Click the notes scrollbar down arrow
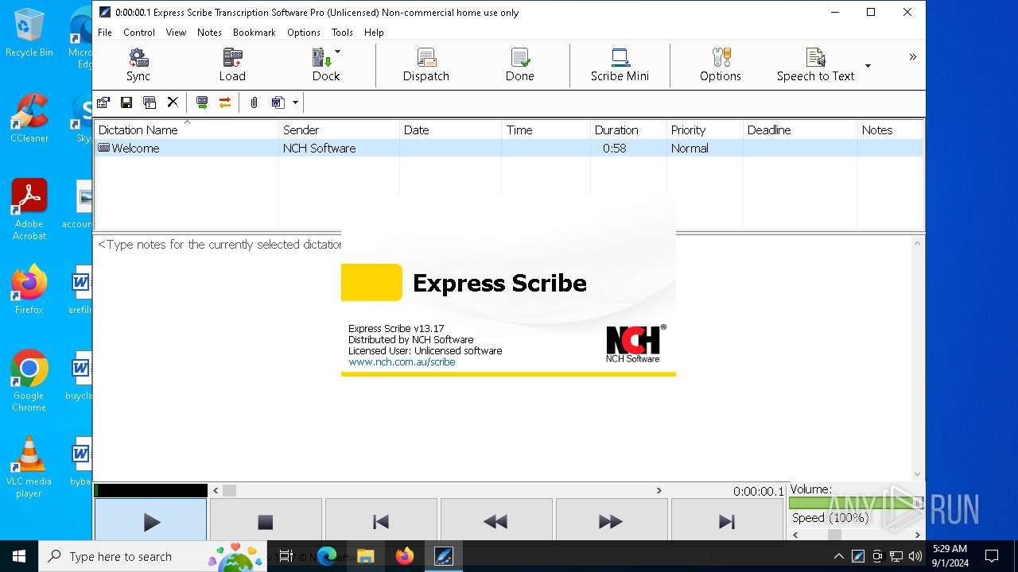The image size is (1018, 572). pyautogui.click(x=918, y=473)
